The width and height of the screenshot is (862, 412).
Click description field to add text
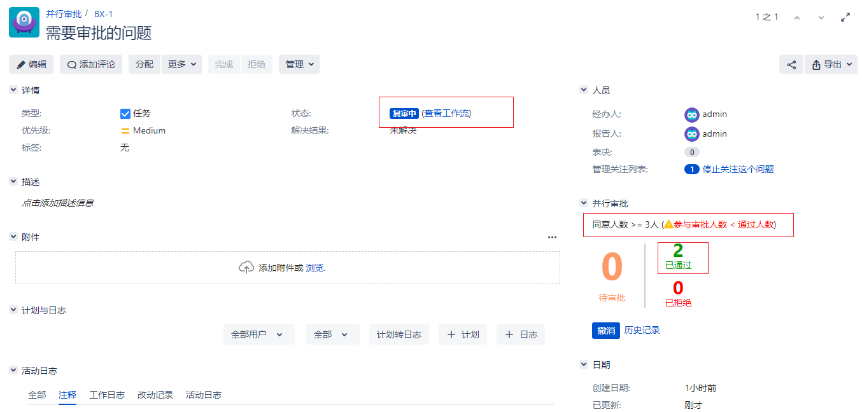[x=58, y=203]
